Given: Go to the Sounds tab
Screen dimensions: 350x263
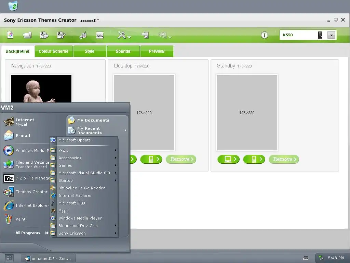Looking at the screenshot, I should coord(123,51).
